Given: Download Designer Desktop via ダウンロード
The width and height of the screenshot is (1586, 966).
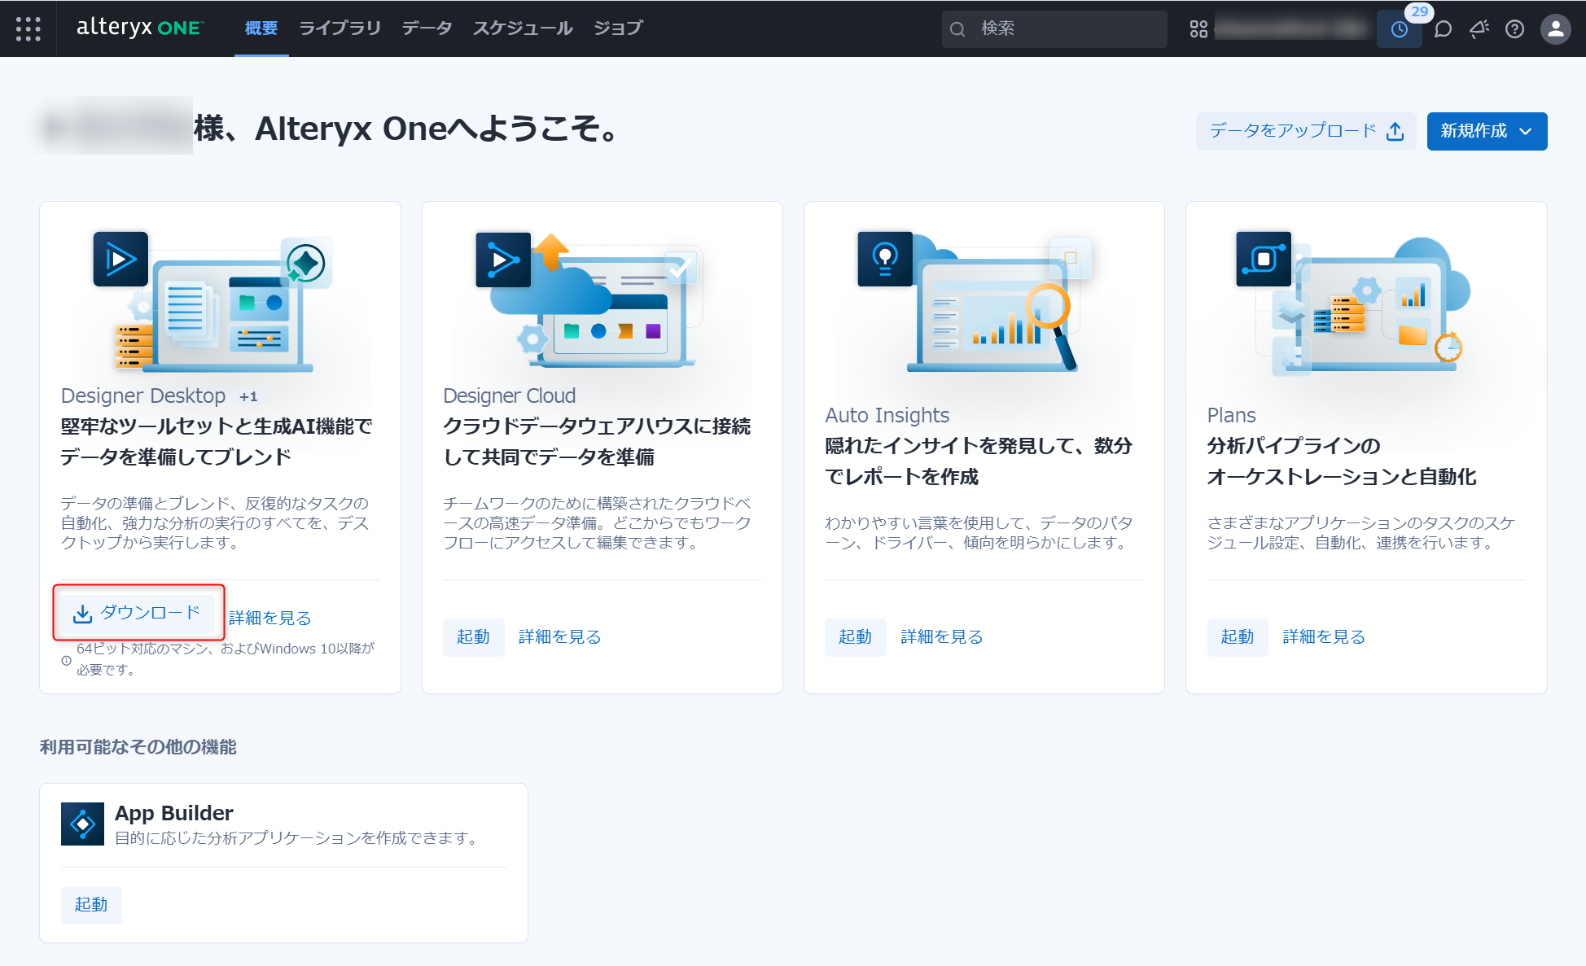Looking at the screenshot, I should 138,613.
